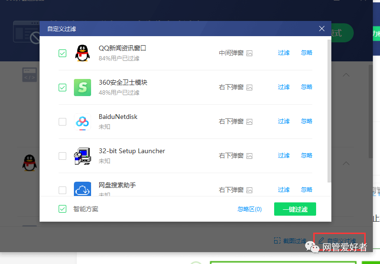
Task: Click 忽略 for QQ新闻资讯窗口
Action: (x=307, y=53)
